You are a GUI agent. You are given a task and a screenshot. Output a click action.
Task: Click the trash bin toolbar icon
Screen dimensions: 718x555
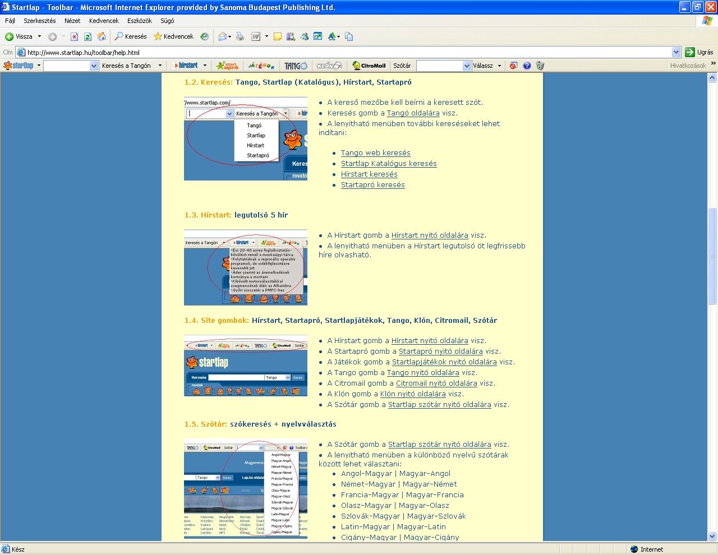point(540,66)
